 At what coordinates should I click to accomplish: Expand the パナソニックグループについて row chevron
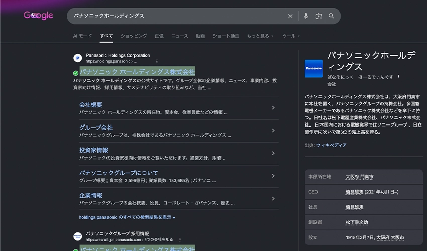point(273,176)
